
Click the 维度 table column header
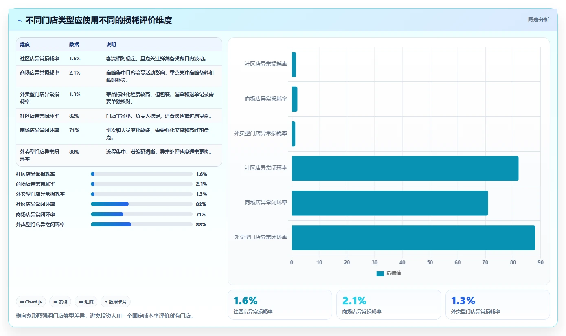click(x=25, y=45)
